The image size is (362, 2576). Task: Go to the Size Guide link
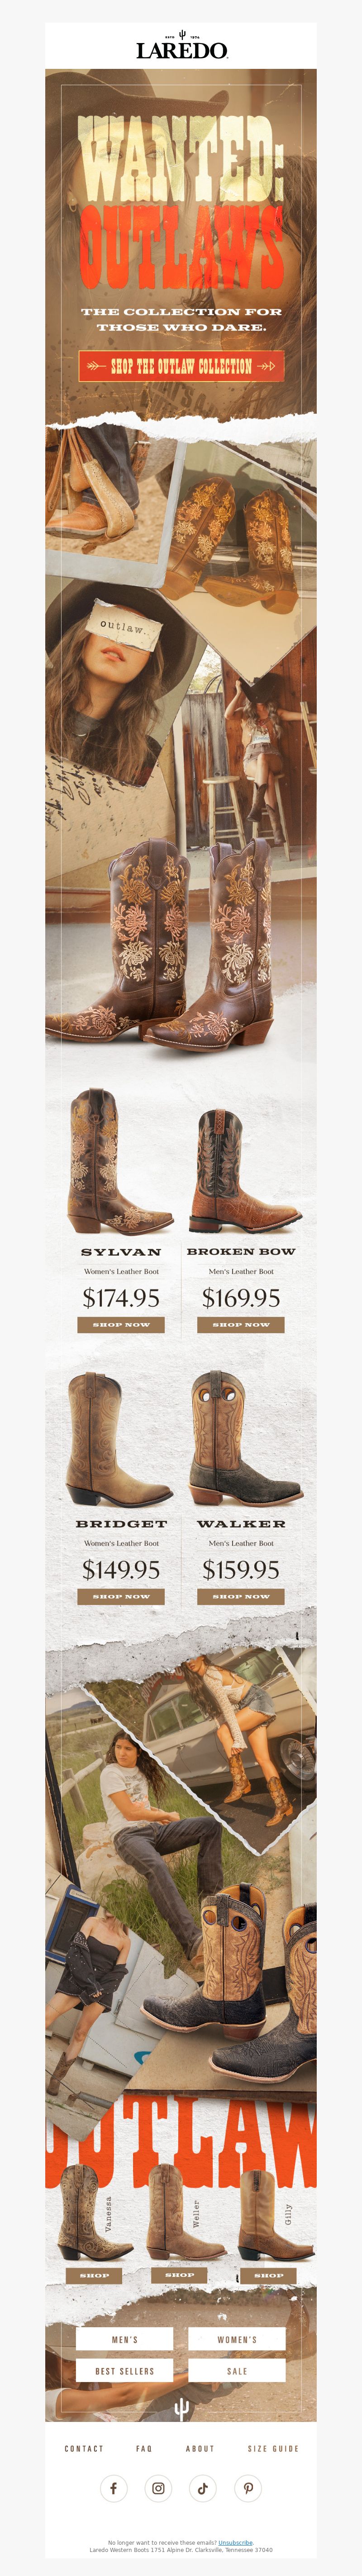273,2448
